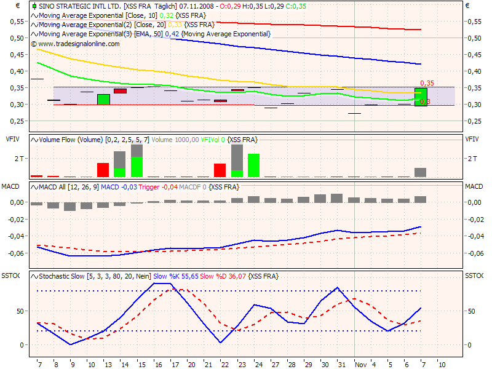The image size is (492, 369).
Task: Click the wave icon of Moving Average Exponential(2)
Action: click(x=34, y=25)
